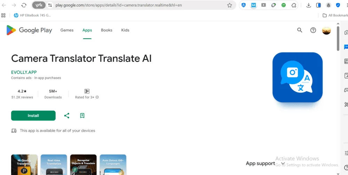Open Auto Detect 100+ Languages screenshot

click(x=113, y=165)
